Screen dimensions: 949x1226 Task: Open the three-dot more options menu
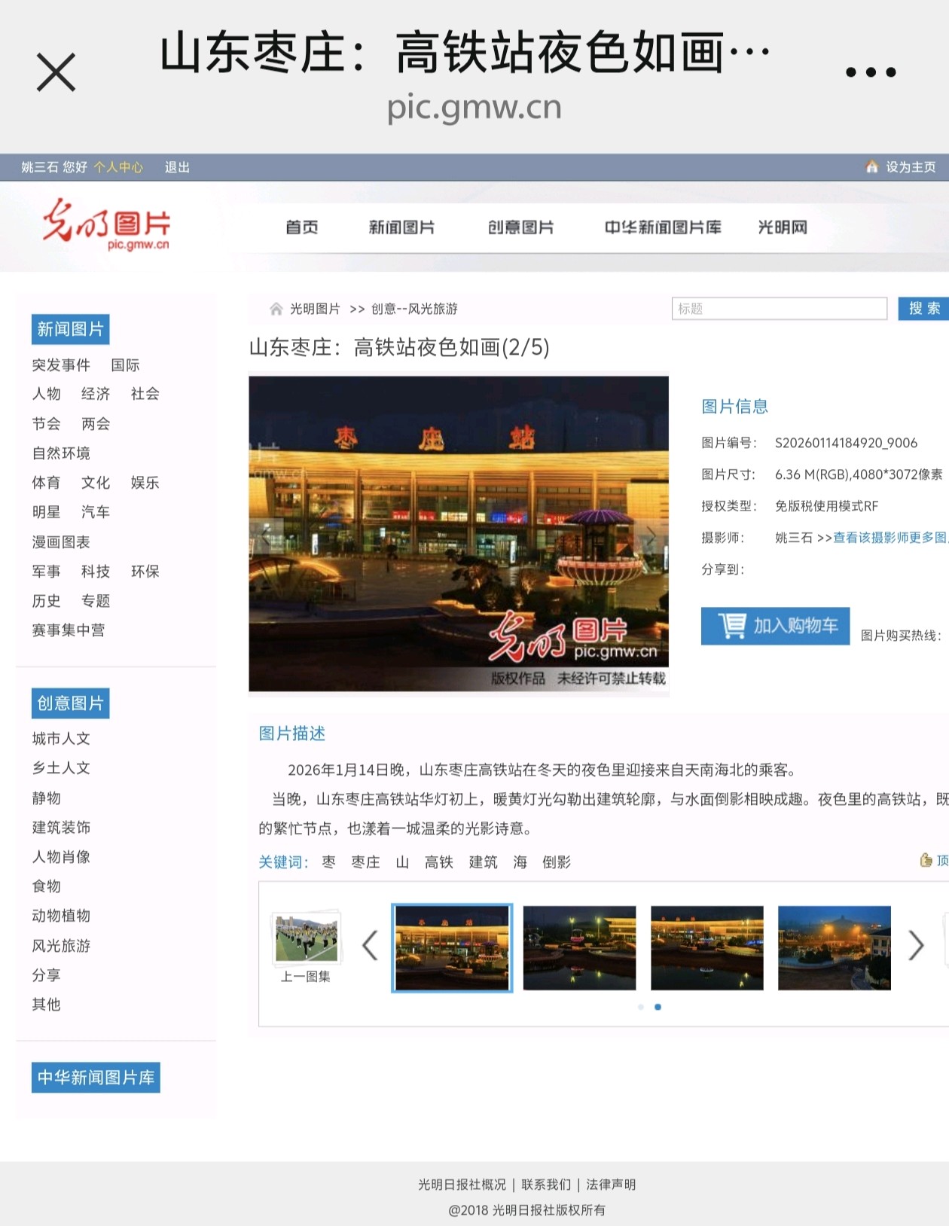tap(870, 72)
